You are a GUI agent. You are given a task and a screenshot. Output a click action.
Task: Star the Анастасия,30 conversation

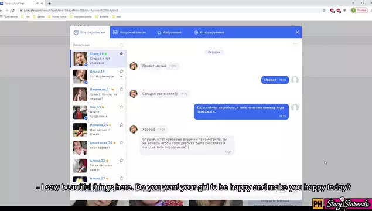pos(121,142)
